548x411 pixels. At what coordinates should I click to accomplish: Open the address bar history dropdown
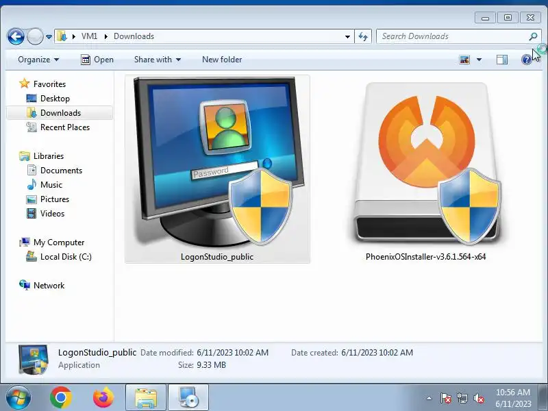pos(347,36)
